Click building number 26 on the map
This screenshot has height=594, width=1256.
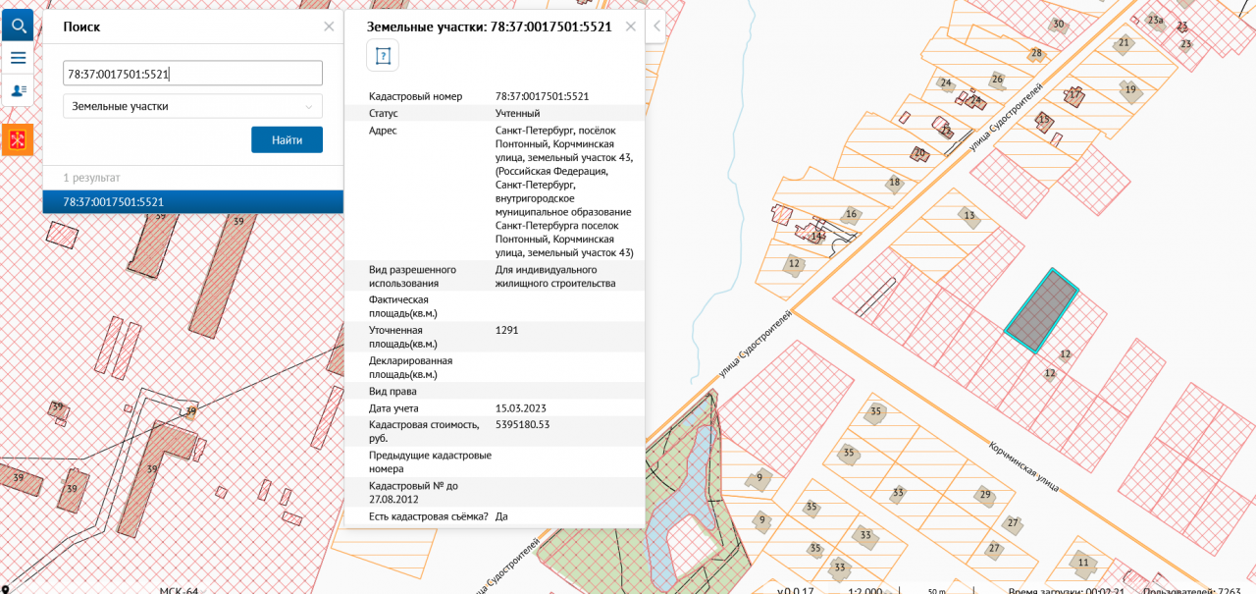point(997,79)
